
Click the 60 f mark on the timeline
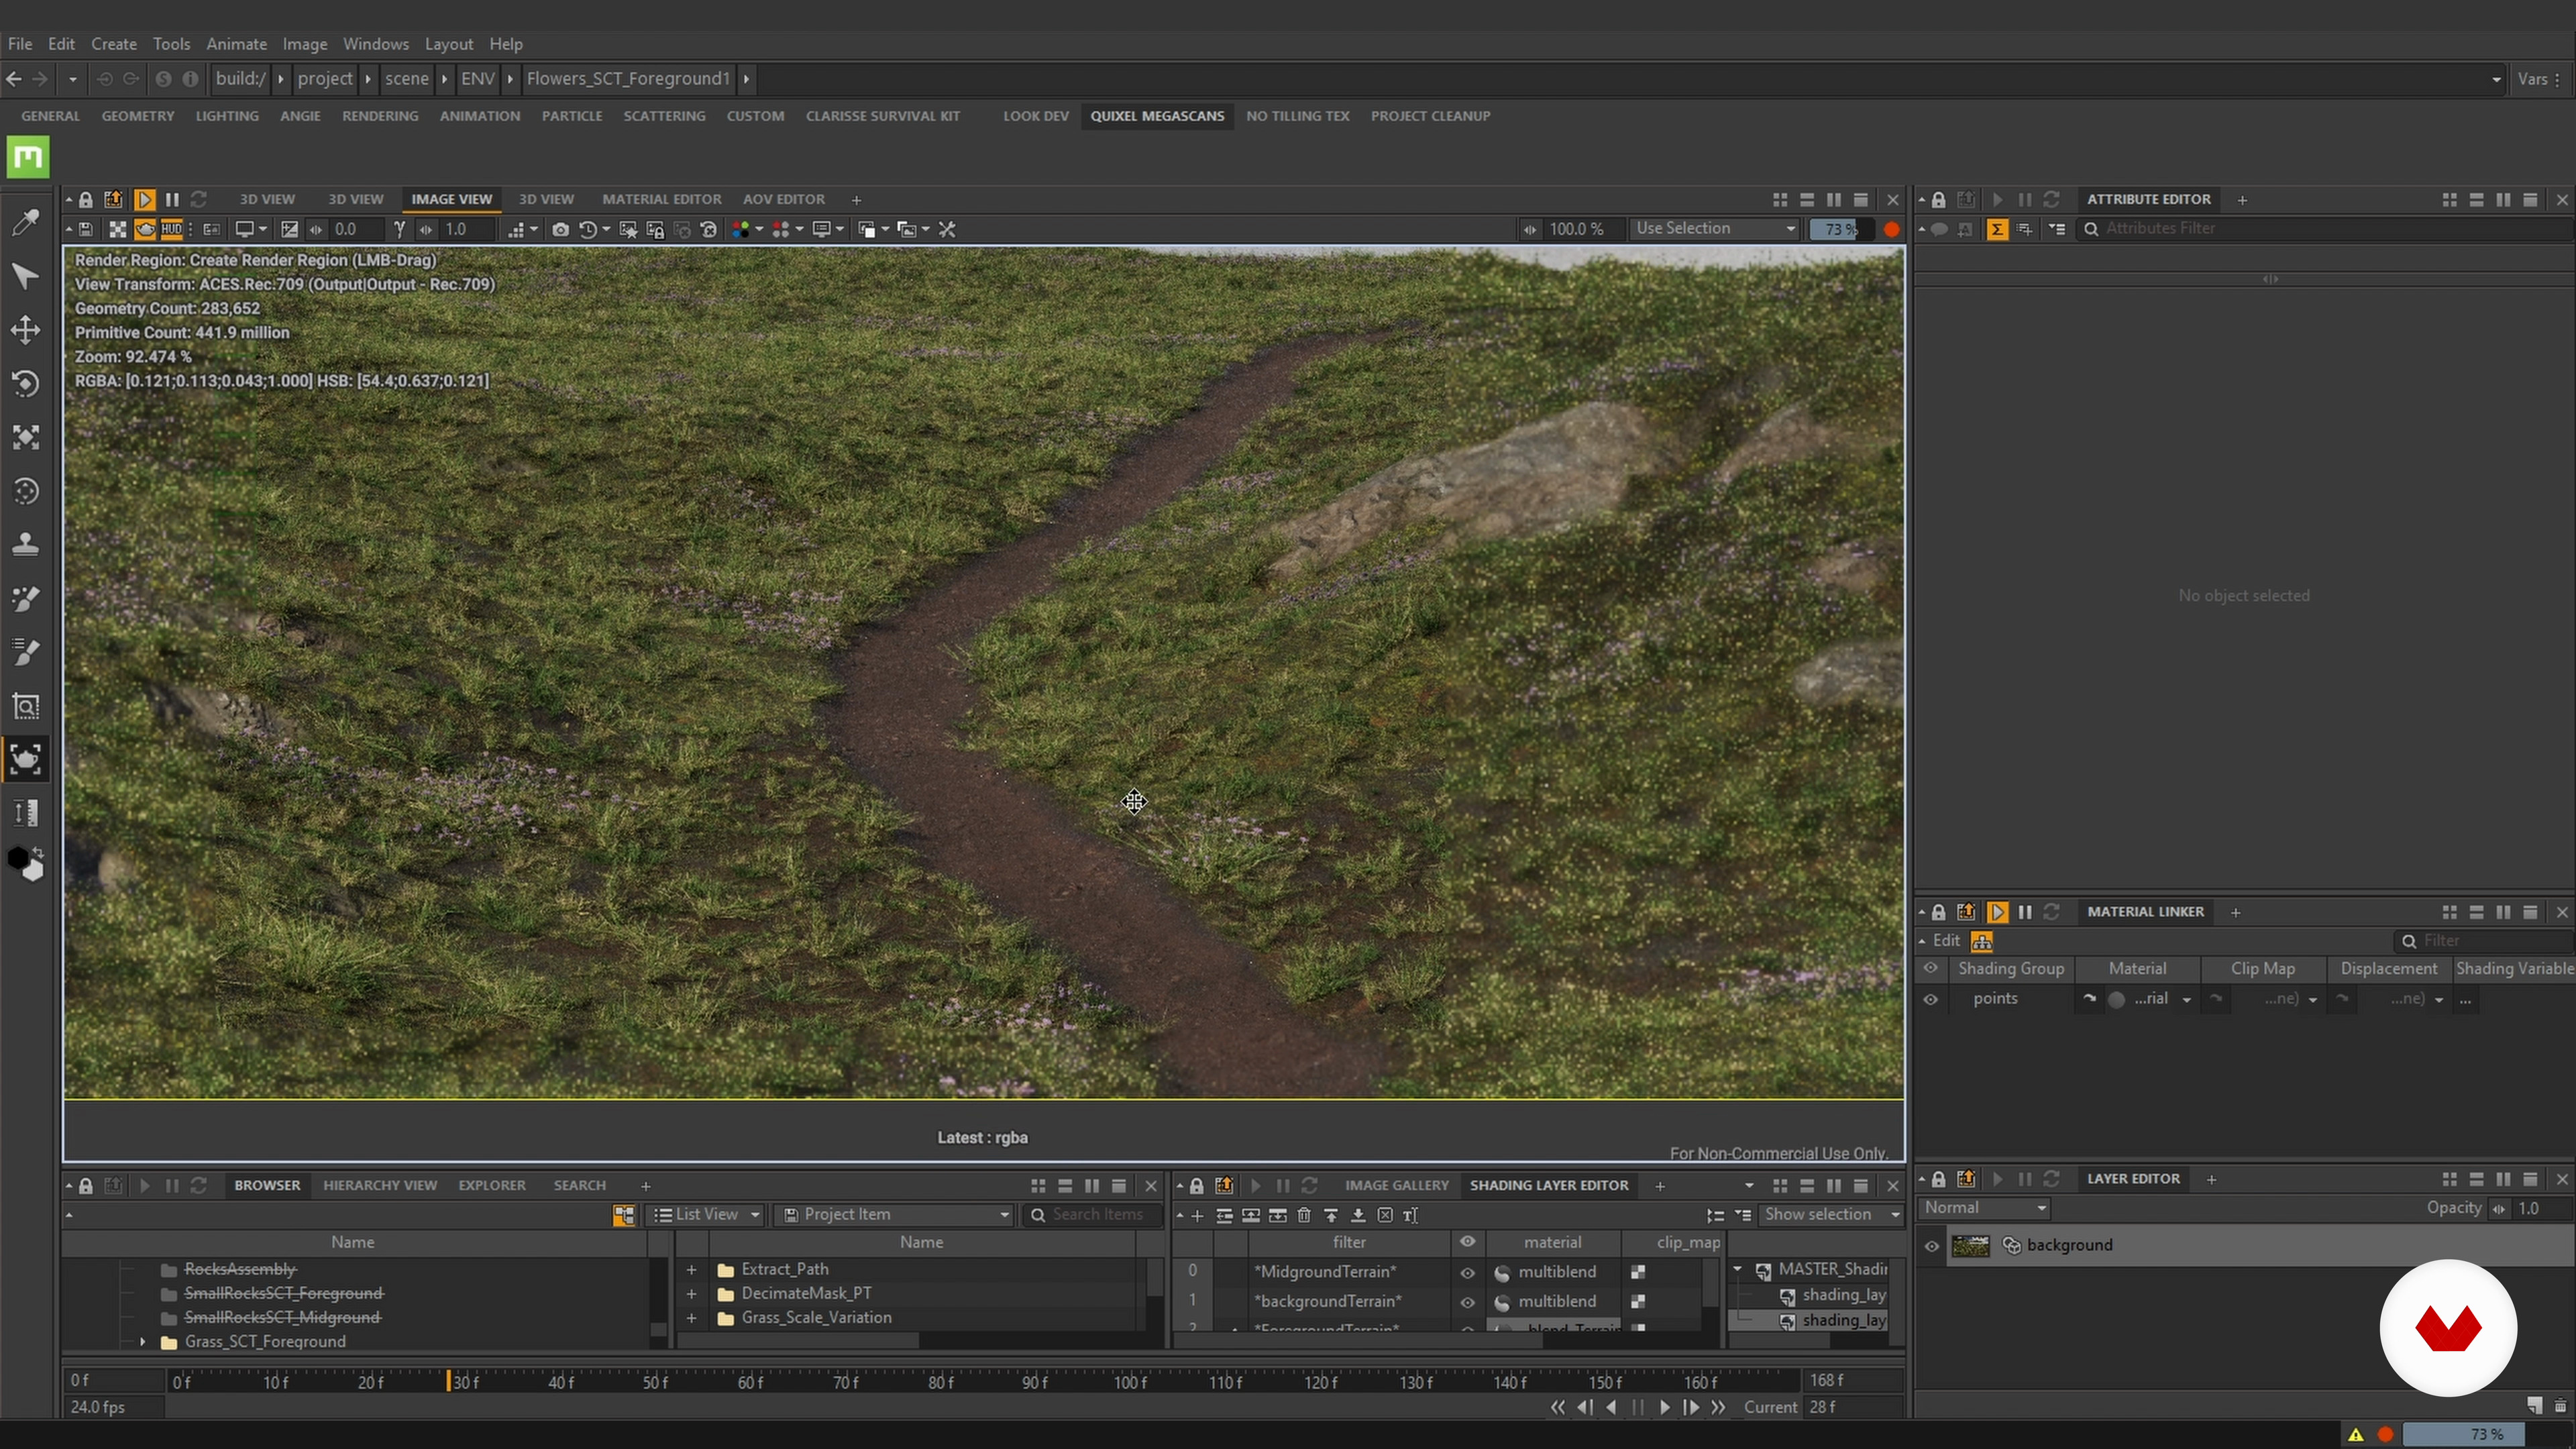[x=750, y=1382]
